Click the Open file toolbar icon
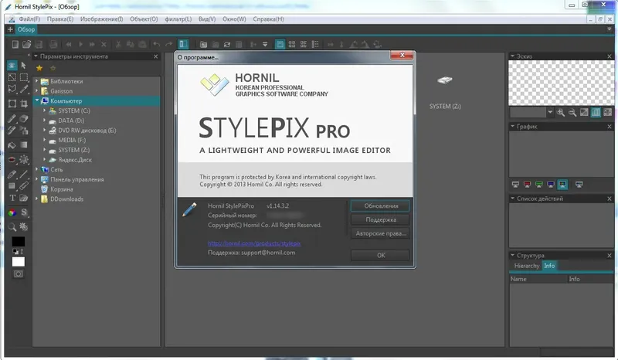The image size is (618, 360). [x=26, y=44]
